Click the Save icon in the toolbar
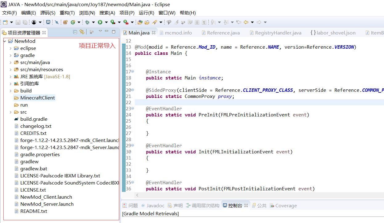 pos(18,22)
